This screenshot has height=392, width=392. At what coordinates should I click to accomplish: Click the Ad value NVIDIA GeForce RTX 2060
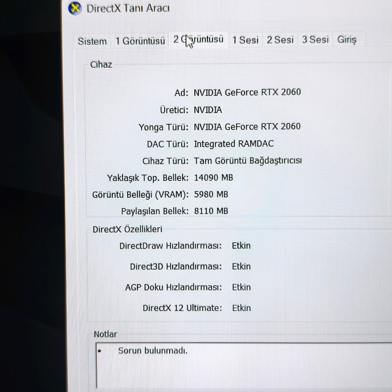(x=247, y=92)
